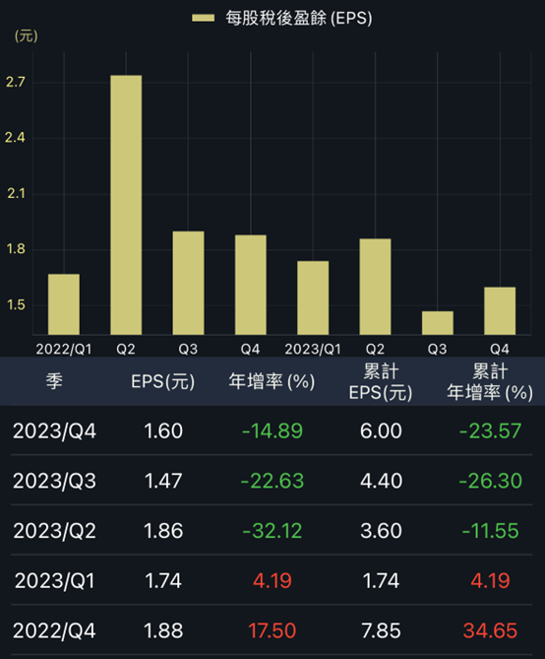Click the 累計 EPS(元) column header
The height and width of the screenshot is (659, 545).
(x=381, y=382)
